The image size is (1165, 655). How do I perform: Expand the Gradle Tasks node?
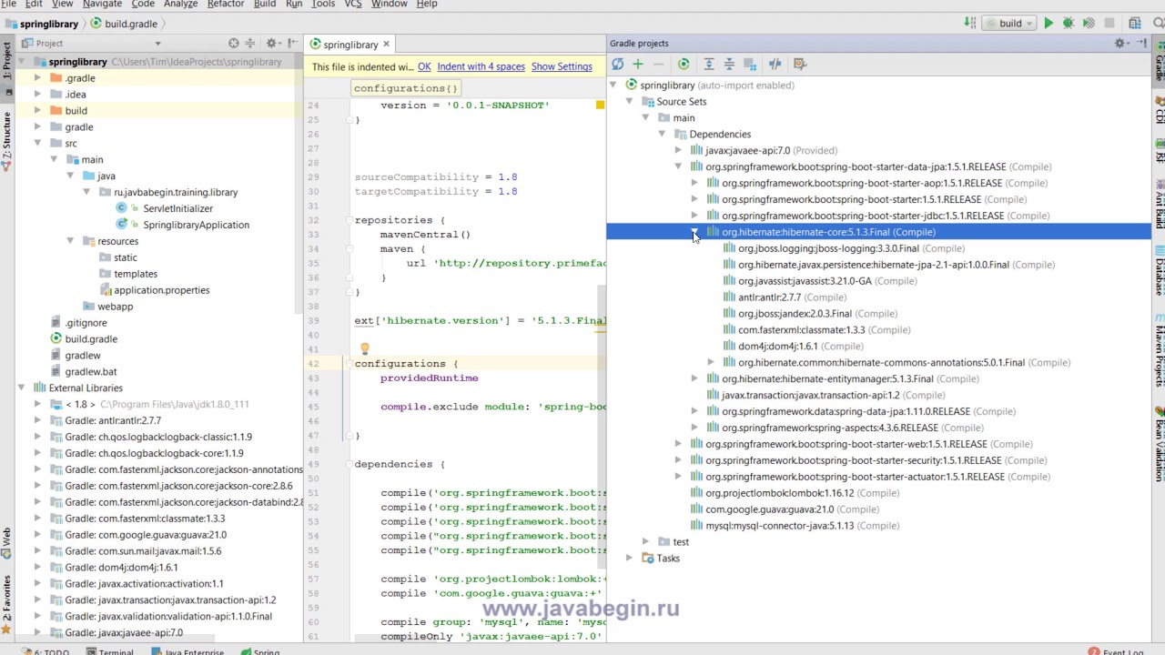click(629, 558)
